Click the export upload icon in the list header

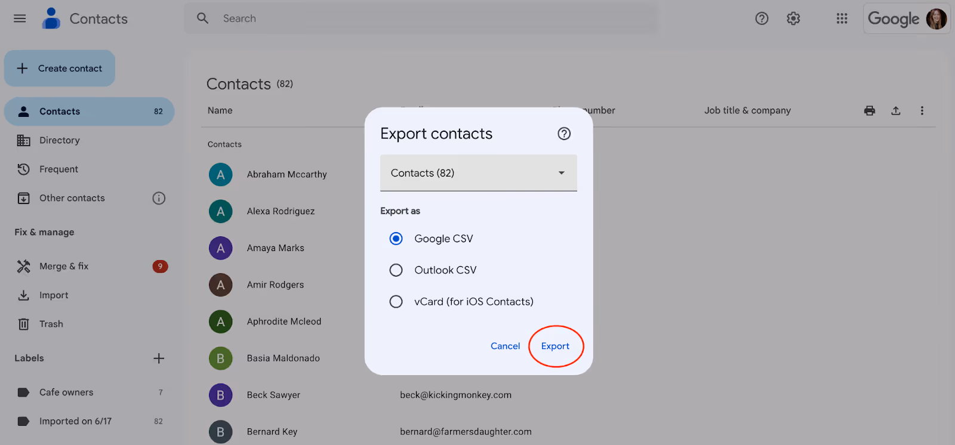896,110
